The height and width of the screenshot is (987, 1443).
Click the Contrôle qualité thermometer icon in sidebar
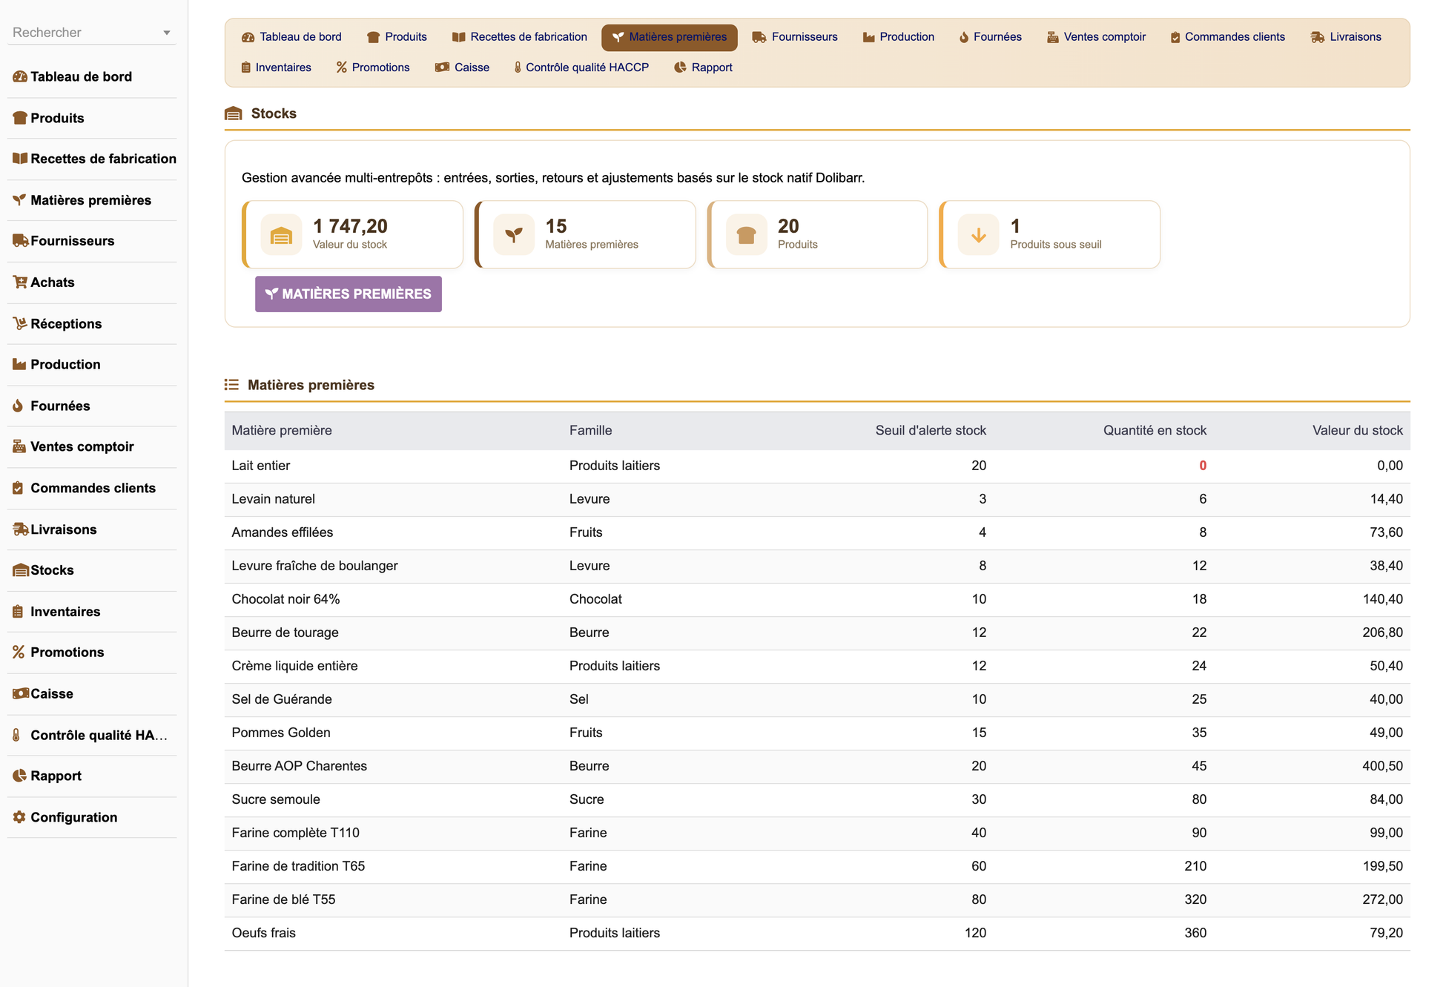[16, 735]
